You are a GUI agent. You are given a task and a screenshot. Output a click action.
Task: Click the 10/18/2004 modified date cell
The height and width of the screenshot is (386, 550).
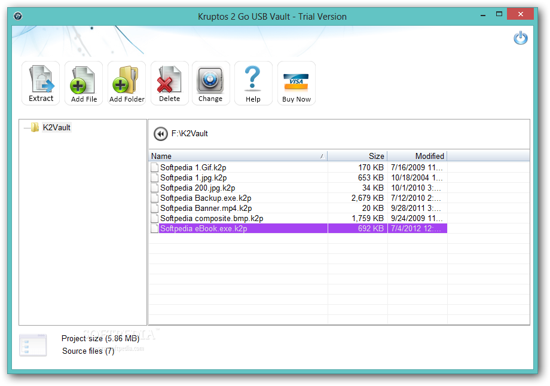(x=417, y=177)
